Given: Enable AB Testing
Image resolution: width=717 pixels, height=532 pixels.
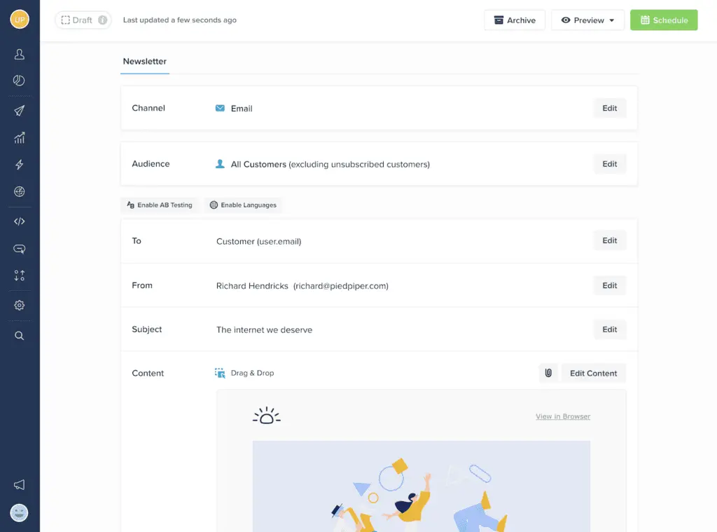Looking at the screenshot, I should (160, 205).
